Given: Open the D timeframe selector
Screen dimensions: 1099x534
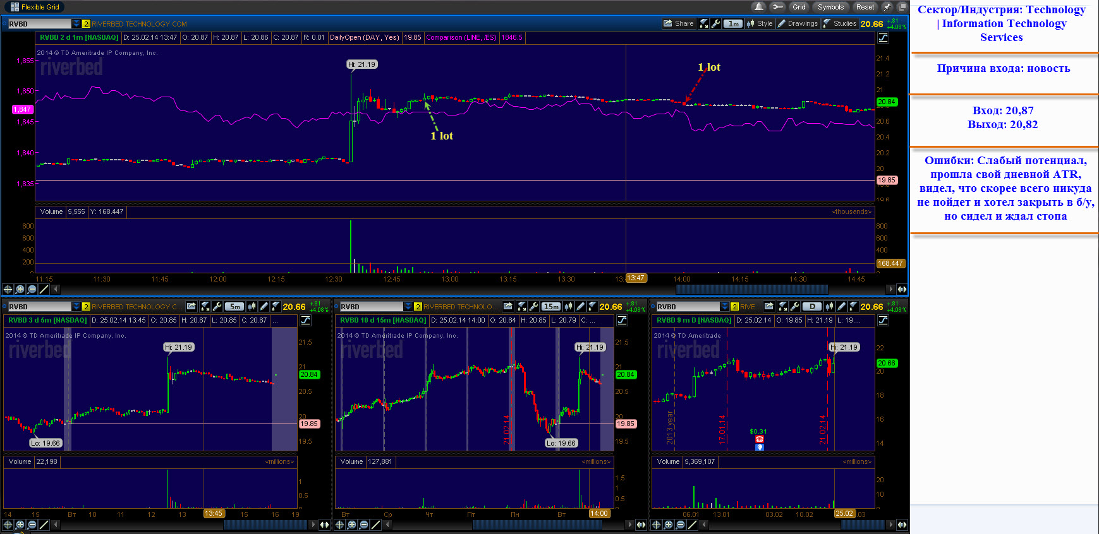Looking at the screenshot, I should (812, 306).
